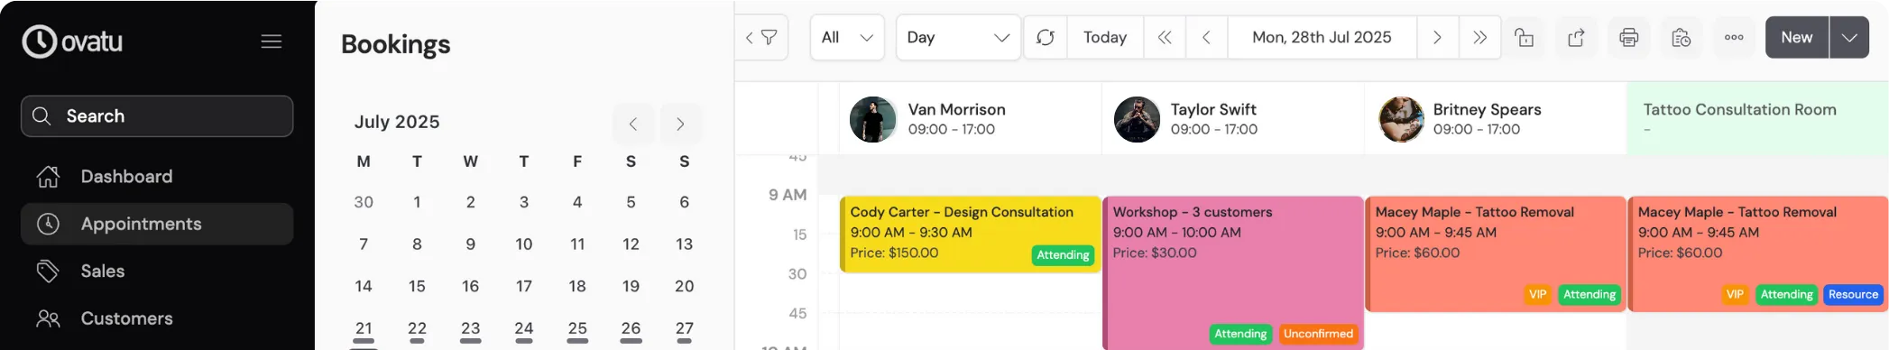
Task: Expand the Day view dropdown
Action: click(958, 38)
